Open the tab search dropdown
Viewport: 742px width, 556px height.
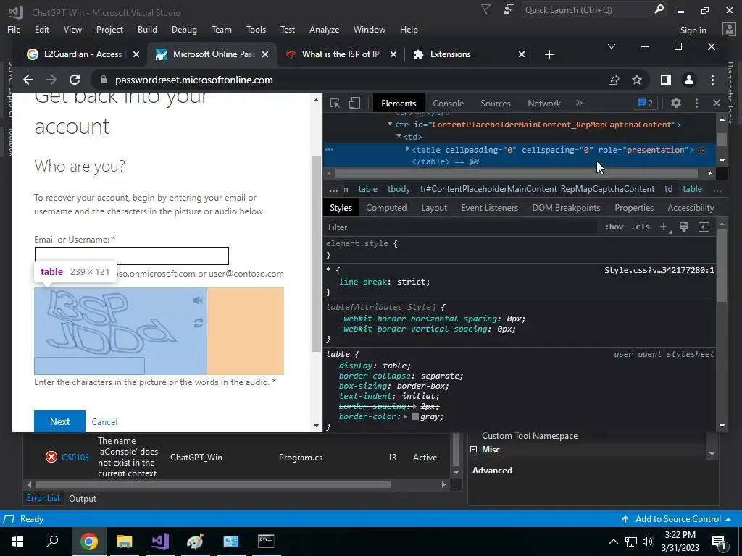pyautogui.click(x=612, y=46)
